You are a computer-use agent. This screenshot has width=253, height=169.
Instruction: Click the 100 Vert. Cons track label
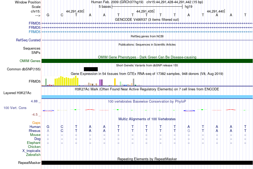(15, 108)
